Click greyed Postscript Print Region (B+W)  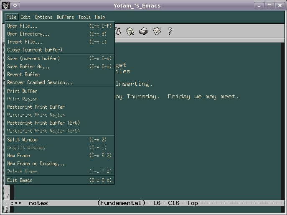pos(60,131)
